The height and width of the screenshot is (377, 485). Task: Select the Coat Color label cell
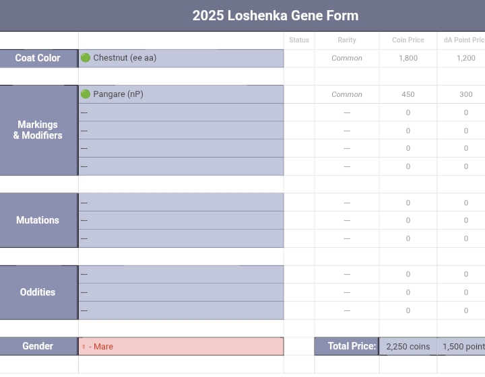click(x=38, y=58)
